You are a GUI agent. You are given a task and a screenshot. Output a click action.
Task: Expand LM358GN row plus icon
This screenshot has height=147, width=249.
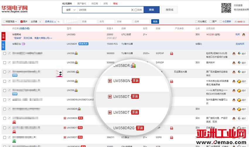(x=65, y=118)
